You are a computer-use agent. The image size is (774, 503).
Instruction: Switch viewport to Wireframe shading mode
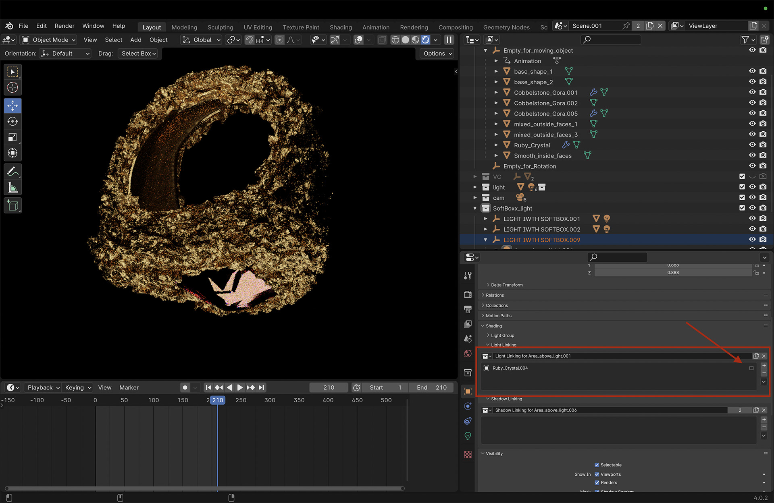[x=395, y=40]
